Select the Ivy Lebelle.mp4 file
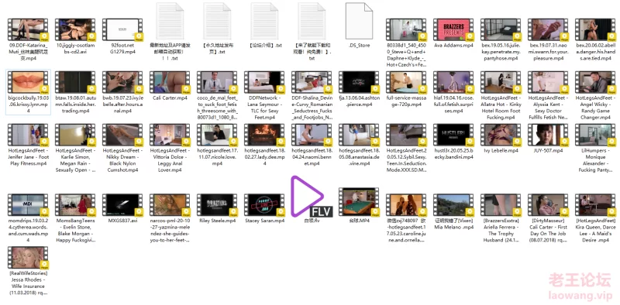This screenshot has height=305, width=620. tap(500, 135)
